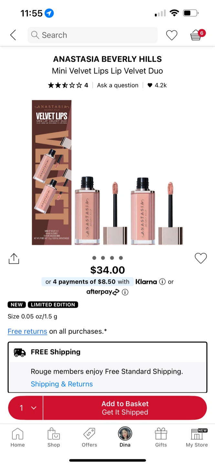The width and height of the screenshot is (215, 466).
Task: Switch to the Home tab
Action: click(17, 438)
